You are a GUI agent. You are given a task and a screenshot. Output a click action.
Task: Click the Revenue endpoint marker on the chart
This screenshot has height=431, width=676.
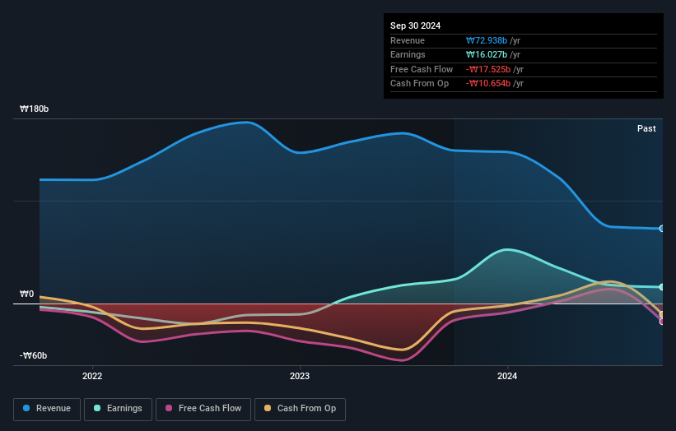tap(662, 229)
